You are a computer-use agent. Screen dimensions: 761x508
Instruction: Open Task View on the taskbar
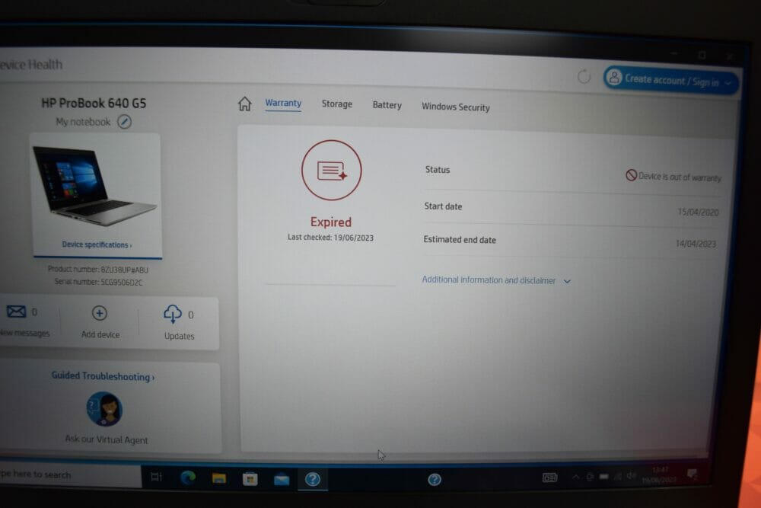click(x=156, y=477)
